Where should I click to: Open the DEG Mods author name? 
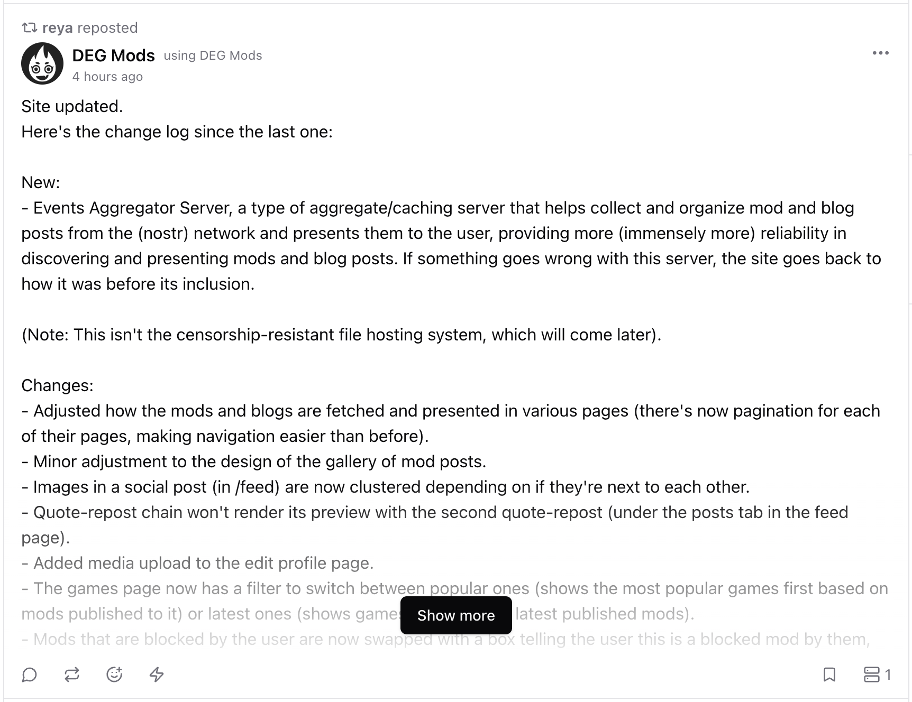click(113, 55)
